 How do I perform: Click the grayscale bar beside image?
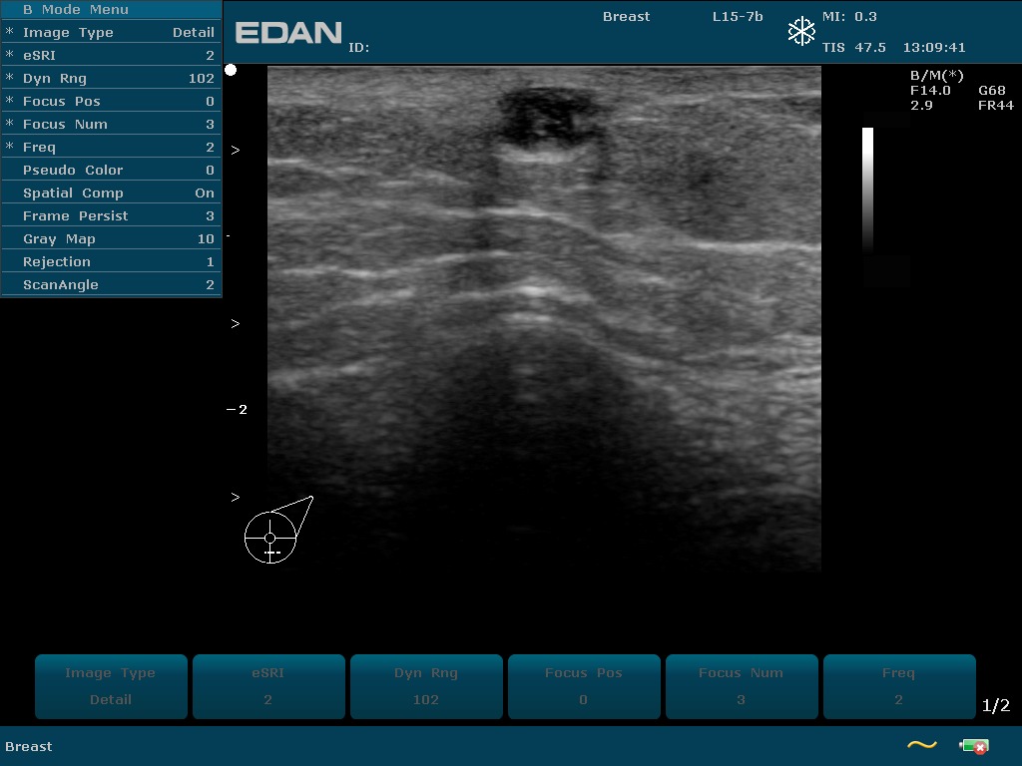867,190
